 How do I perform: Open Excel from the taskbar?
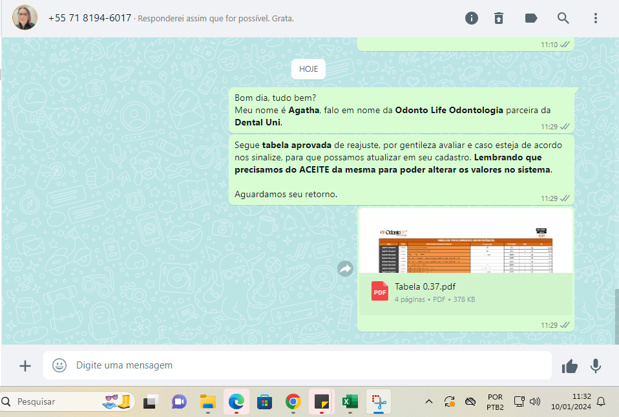tap(350, 401)
